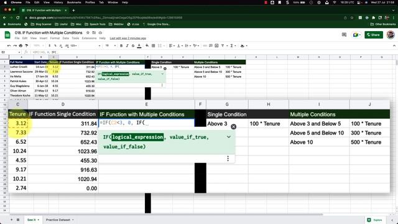This screenshot has height=224, width=398.
Task: Toggle strikethrough formatting
Action: click(133, 45)
